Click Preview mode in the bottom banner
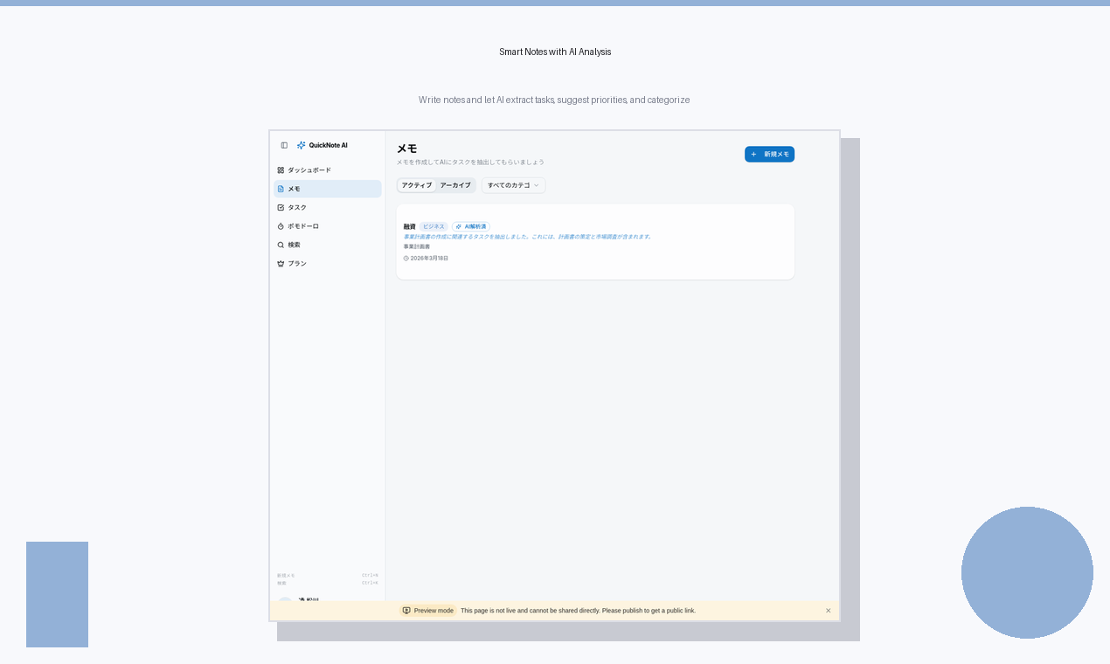 click(428, 611)
